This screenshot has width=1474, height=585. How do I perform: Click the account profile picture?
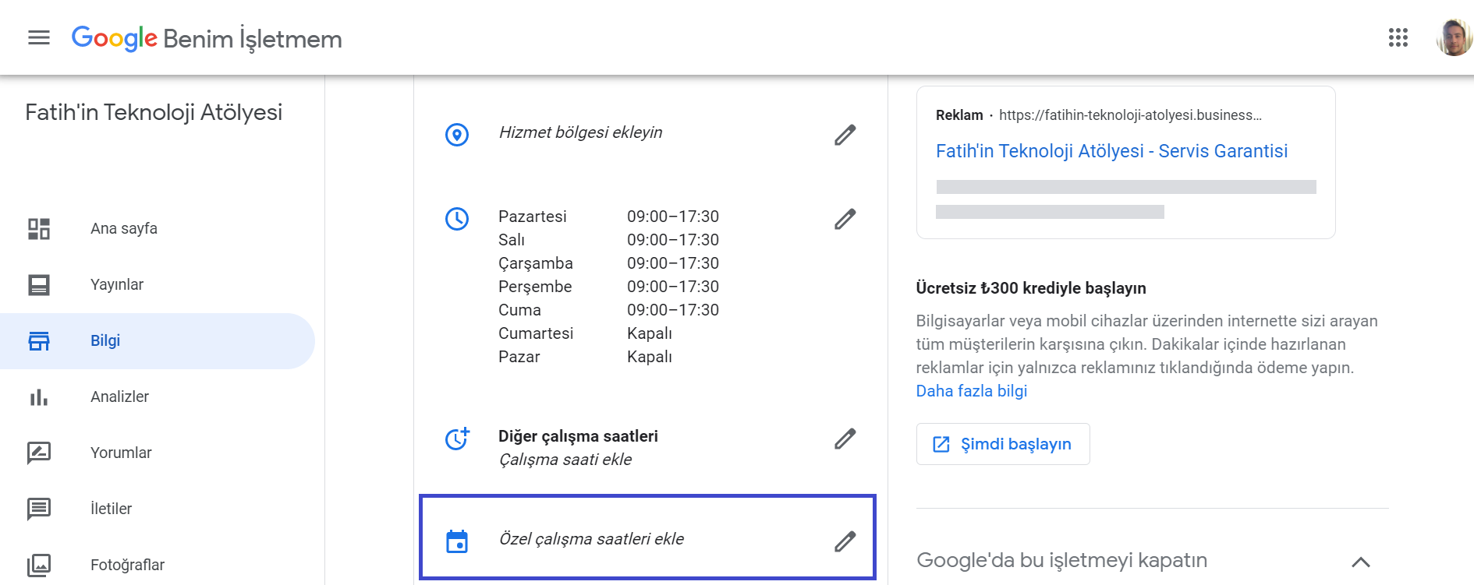click(x=1453, y=37)
